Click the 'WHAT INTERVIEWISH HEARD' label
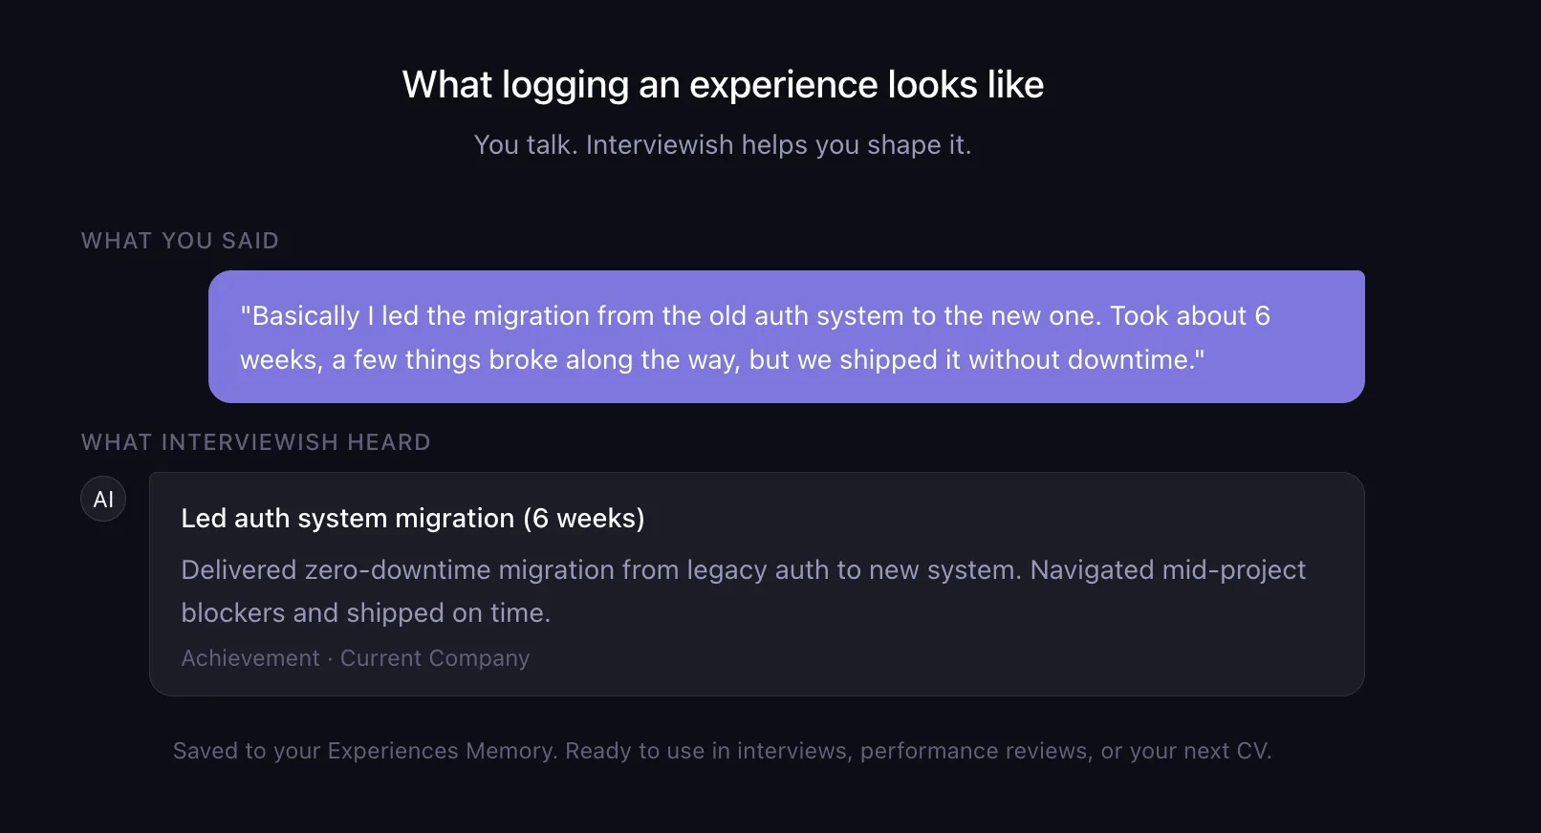The width and height of the screenshot is (1541, 833). [x=256, y=442]
